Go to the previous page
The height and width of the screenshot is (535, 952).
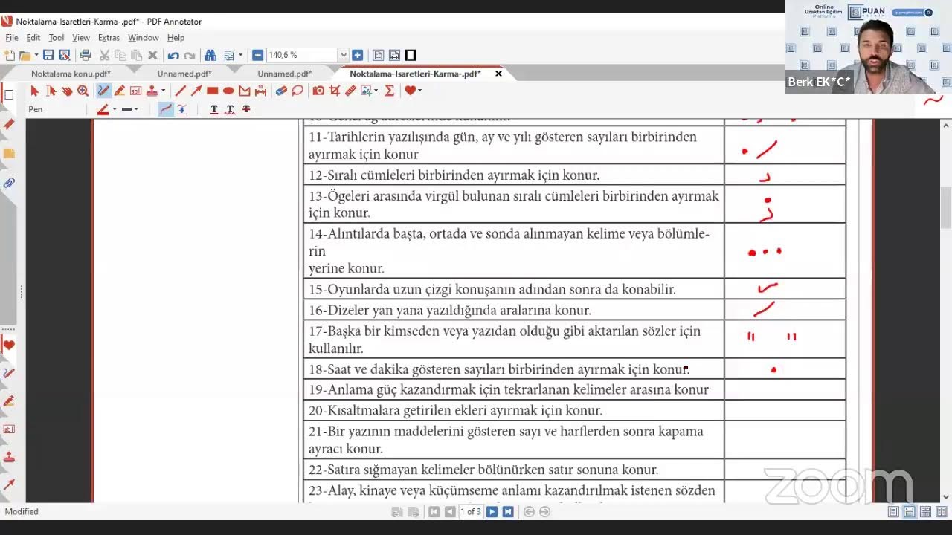(450, 512)
